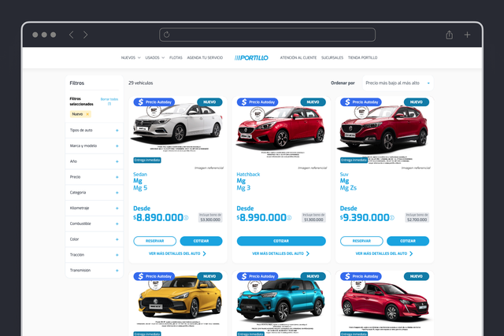Expand the Año filter
Image resolution: width=504 pixels, height=336 pixels.
click(94, 161)
